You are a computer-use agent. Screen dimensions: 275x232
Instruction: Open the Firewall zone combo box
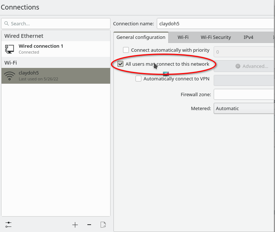[x=244, y=94]
